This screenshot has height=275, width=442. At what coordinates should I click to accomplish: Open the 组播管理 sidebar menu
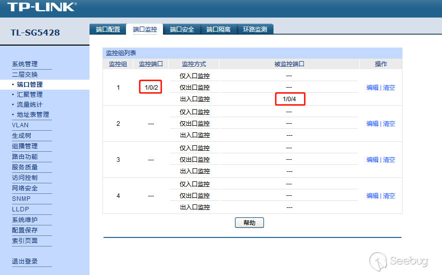click(25, 146)
